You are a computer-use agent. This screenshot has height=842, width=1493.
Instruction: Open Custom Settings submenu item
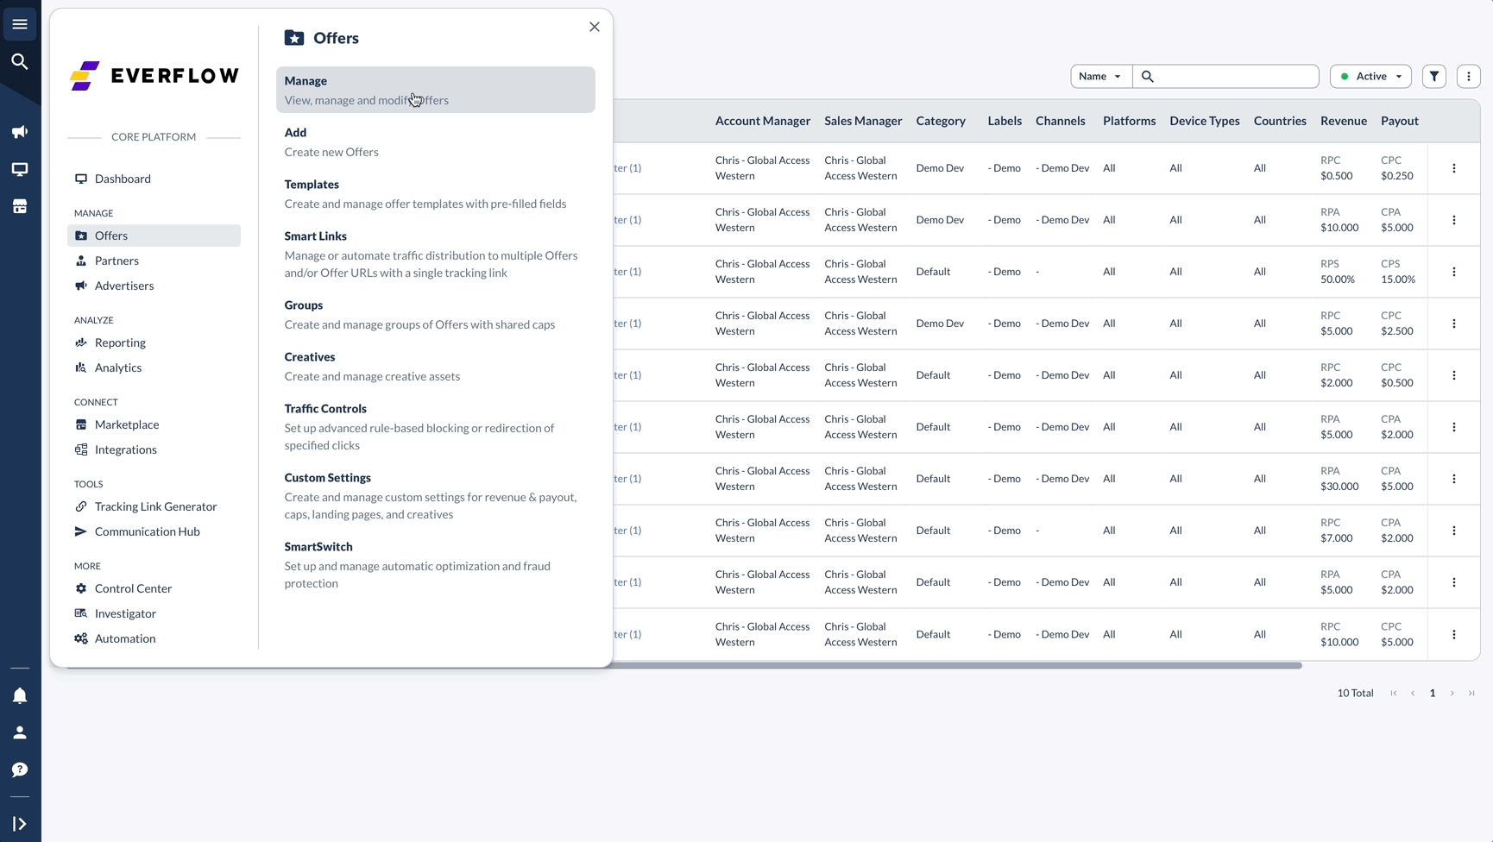[436, 495]
